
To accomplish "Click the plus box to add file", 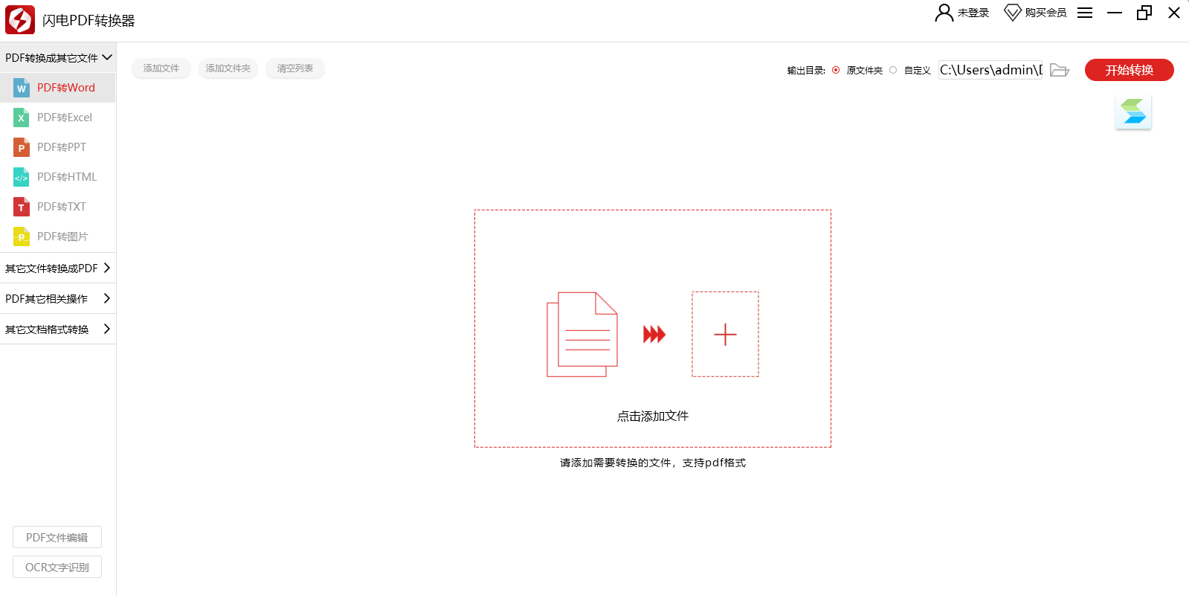I will pyautogui.click(x=725, y=334).
